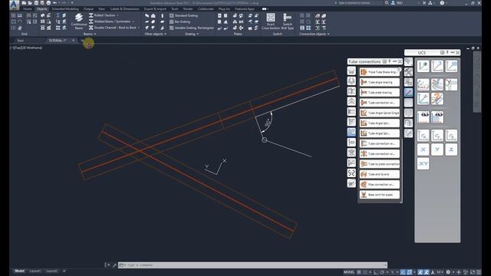The width and height of the screenshot is (491, 276).
Task: Expand Welded Beam I Symmetric dropdown arrow
Action: pos(133,21)
